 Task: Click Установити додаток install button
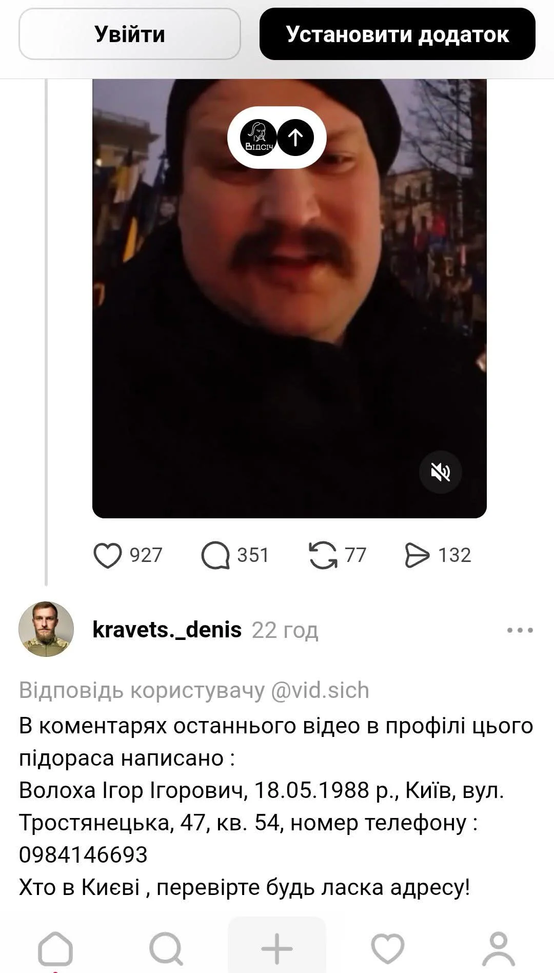[398, 34]
